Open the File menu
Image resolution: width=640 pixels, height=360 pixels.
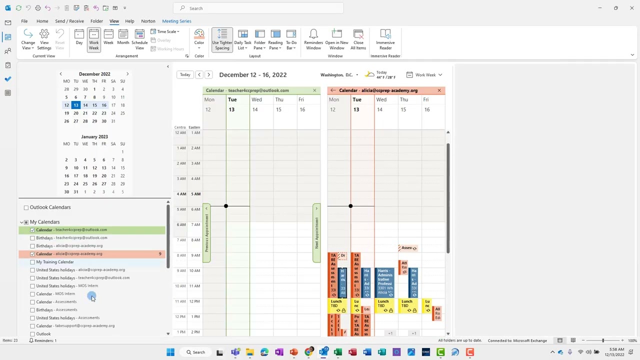click(24, 21)
